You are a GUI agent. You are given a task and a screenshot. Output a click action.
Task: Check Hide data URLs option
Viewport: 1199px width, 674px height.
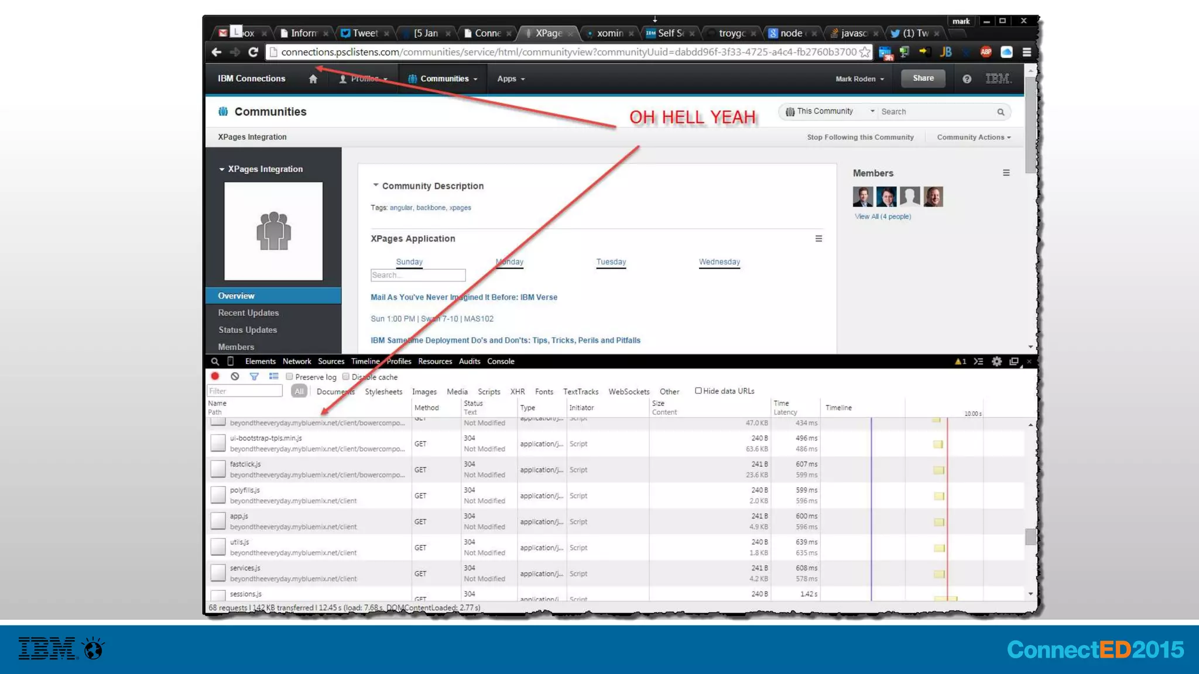coord(698,391)
